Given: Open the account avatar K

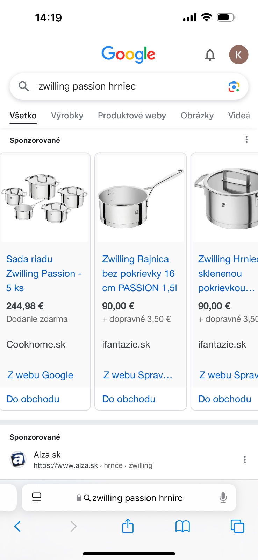Looking at the screenshot, I should pyautogui.click(x=238, y=55).
